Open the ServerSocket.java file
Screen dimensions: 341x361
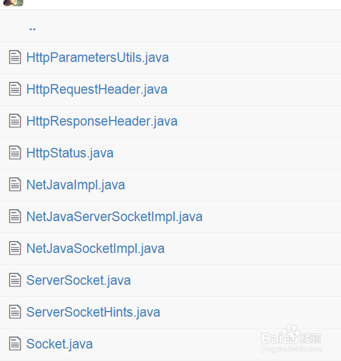78,280
